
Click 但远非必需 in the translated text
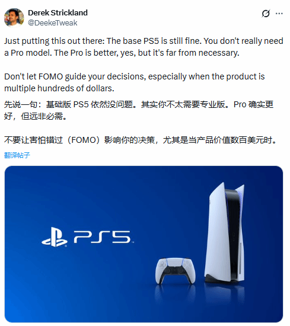(x=42, y=116)
